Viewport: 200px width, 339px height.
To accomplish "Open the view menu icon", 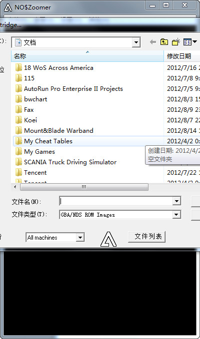I will click(x=190, y=42).
